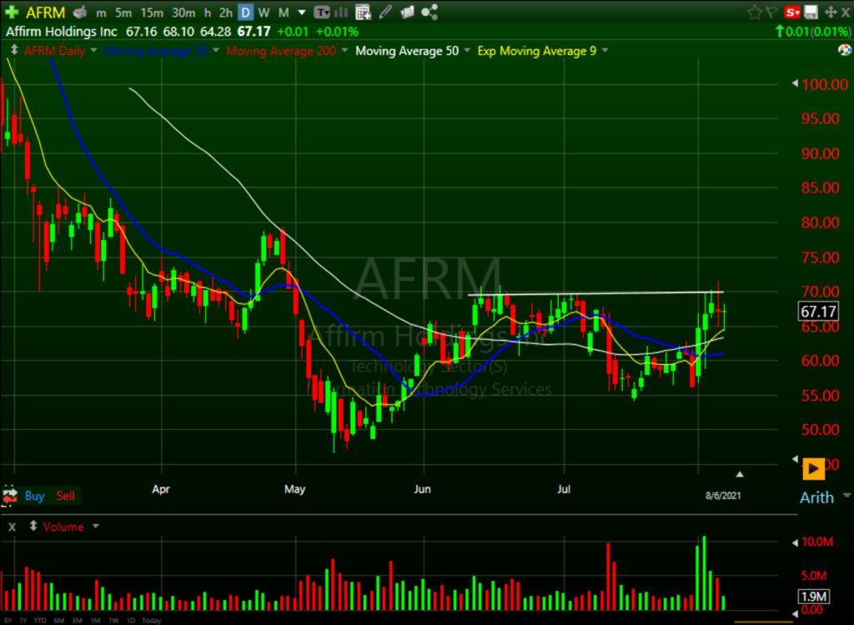Click the share icon
854x625 pixels.
point(430,12)
